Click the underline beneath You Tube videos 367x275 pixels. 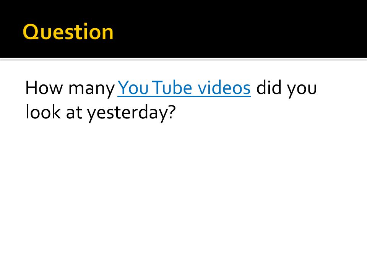point(184,96)
